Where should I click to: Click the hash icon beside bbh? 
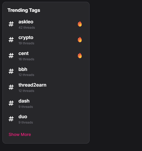11,72
